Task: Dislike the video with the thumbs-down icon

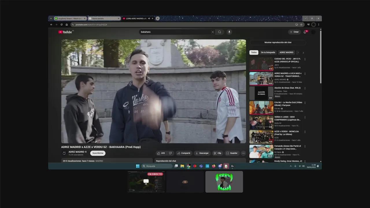Action: click(x=170, y=153)
